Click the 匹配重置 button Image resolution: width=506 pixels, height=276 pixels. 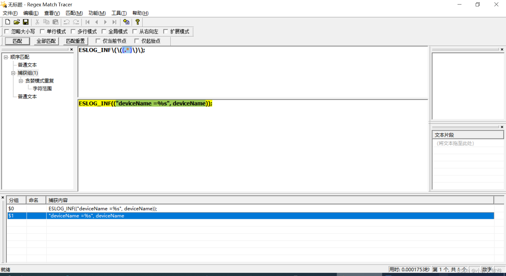76,41
